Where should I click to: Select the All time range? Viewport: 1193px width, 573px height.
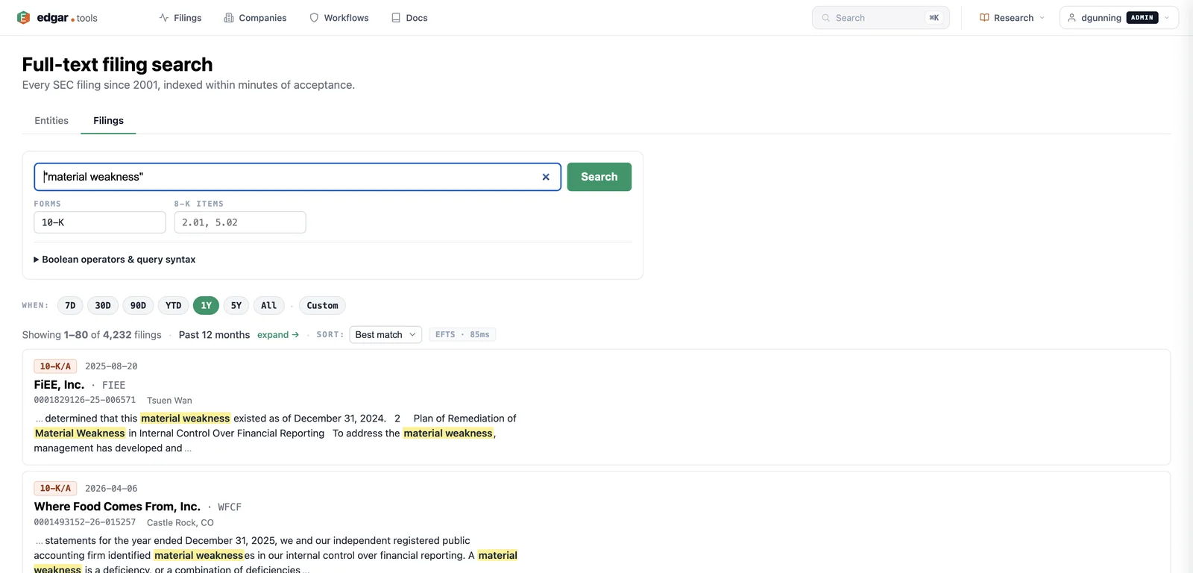click(269, 305)
